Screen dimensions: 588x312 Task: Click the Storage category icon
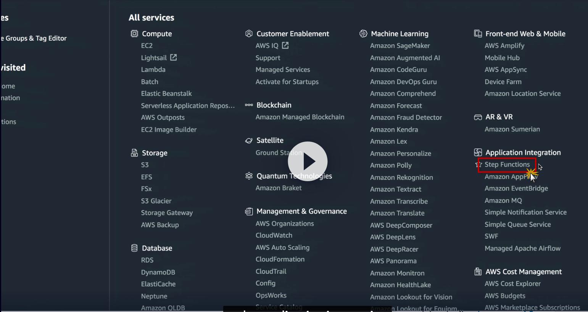click(134, 153)
